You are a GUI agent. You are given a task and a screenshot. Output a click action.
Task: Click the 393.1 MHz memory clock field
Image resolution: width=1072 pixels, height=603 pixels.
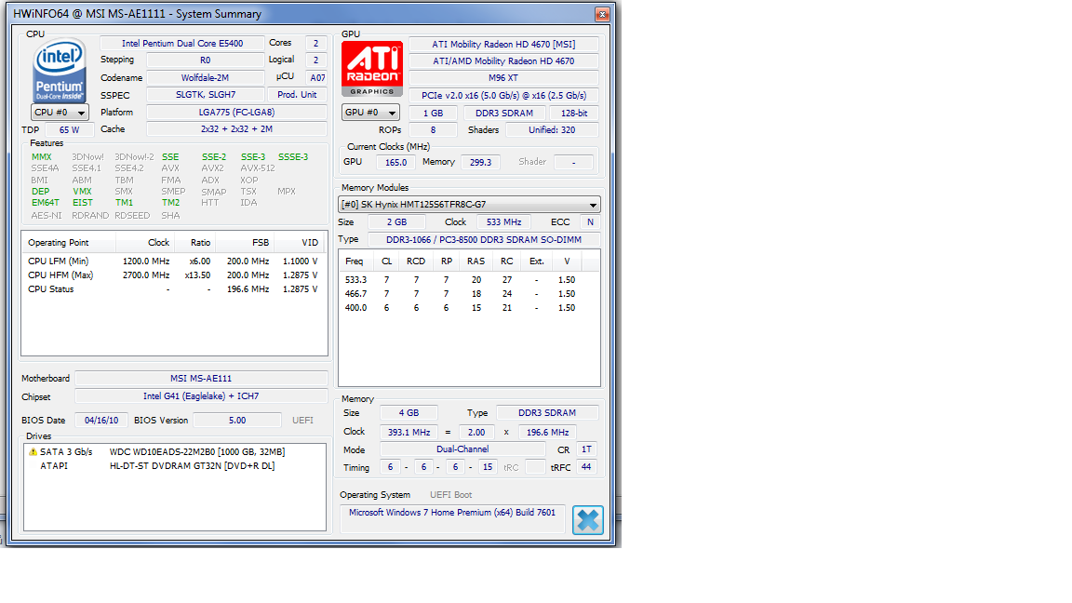tap(409, 432)
